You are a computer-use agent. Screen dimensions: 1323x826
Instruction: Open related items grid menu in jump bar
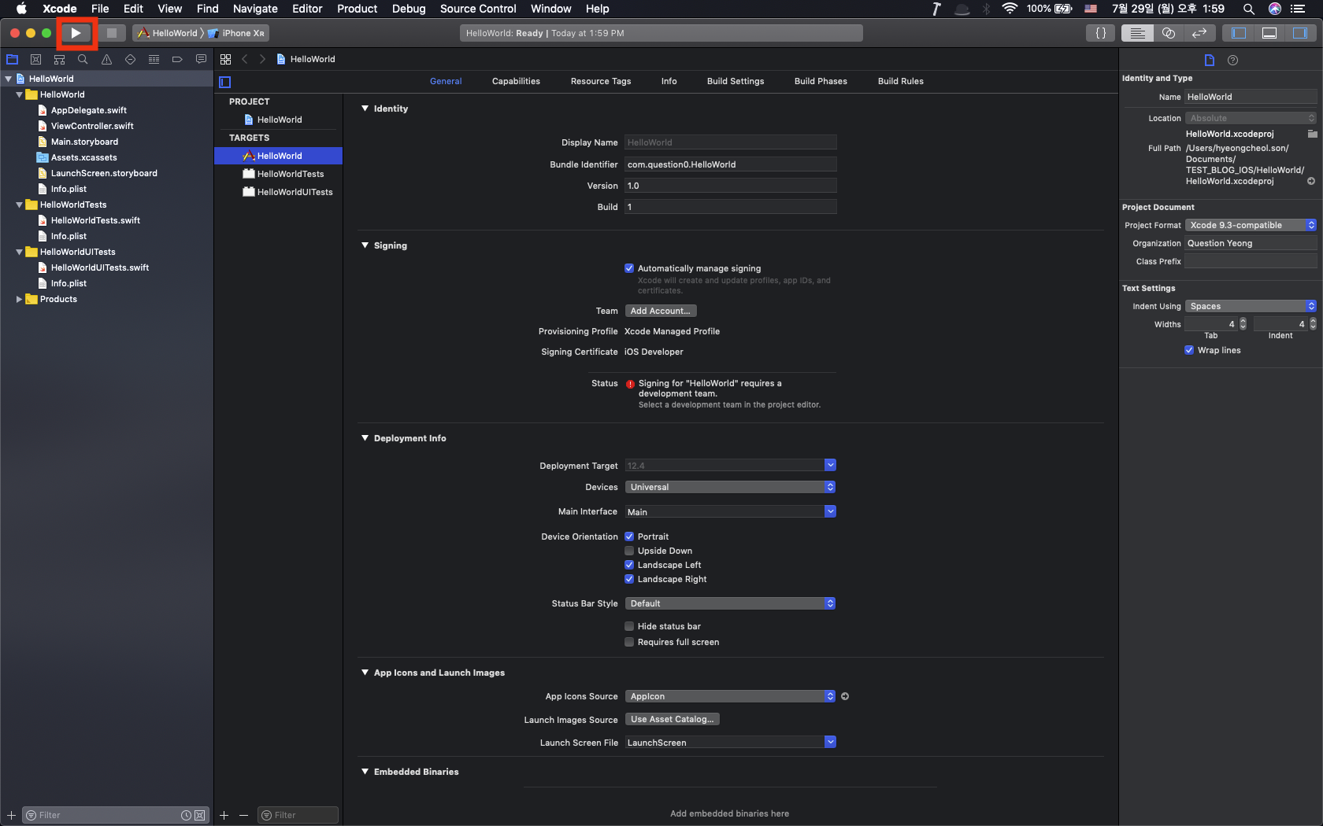pyautogui.click(x=225, y=59)
